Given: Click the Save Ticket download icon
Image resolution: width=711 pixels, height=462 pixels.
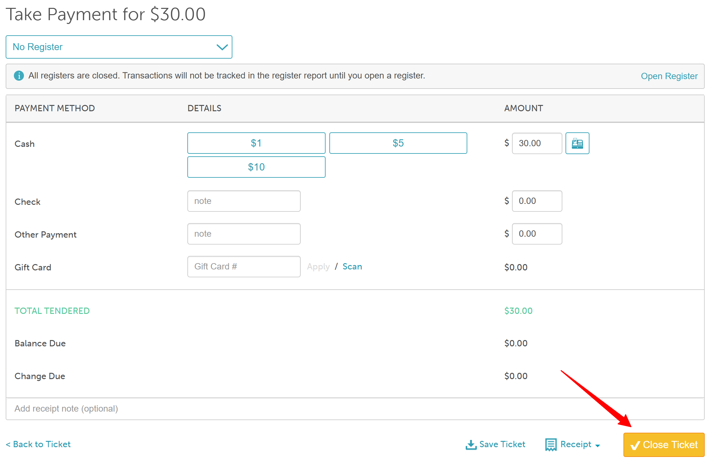Looking at the screenshot, I should (471, 445).
